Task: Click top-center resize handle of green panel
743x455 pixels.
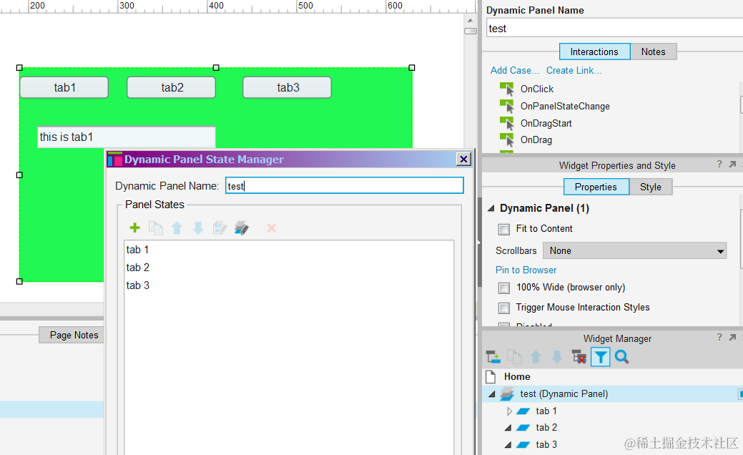Action: pyautogui.click(x=216, y=68)
